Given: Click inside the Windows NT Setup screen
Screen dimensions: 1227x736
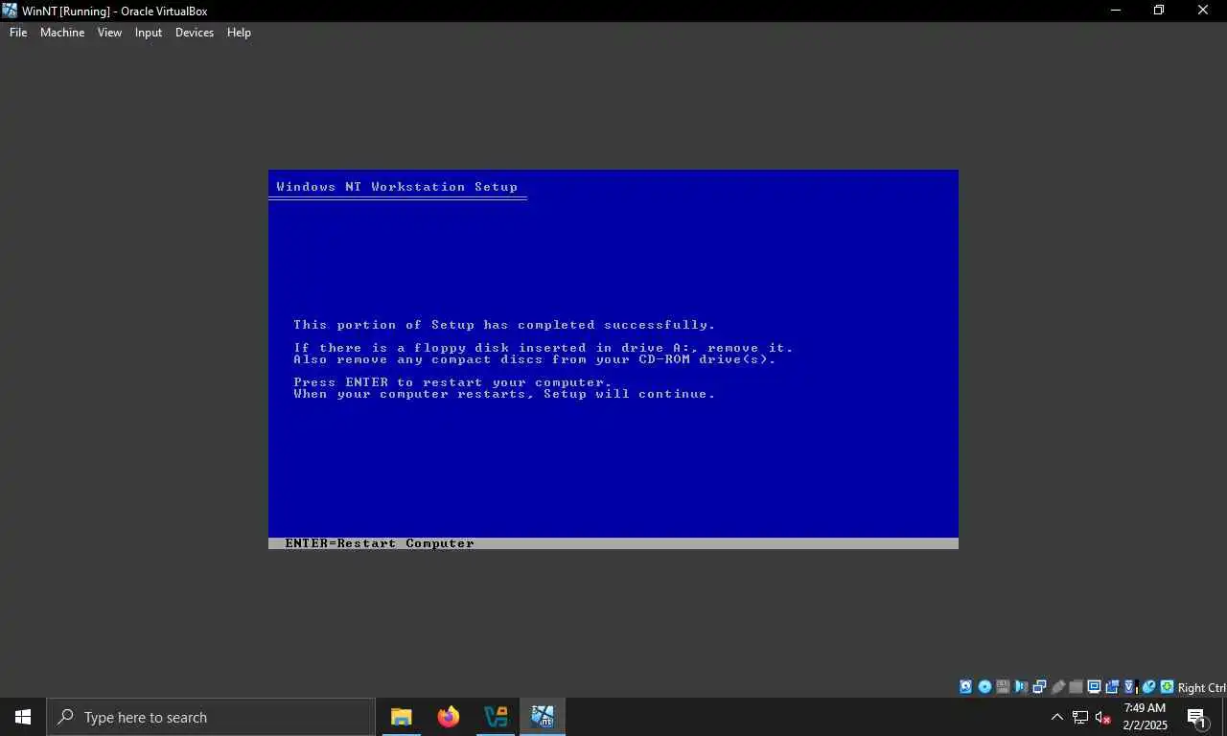Looking at the screenshot, I should [x=613, y=359].
